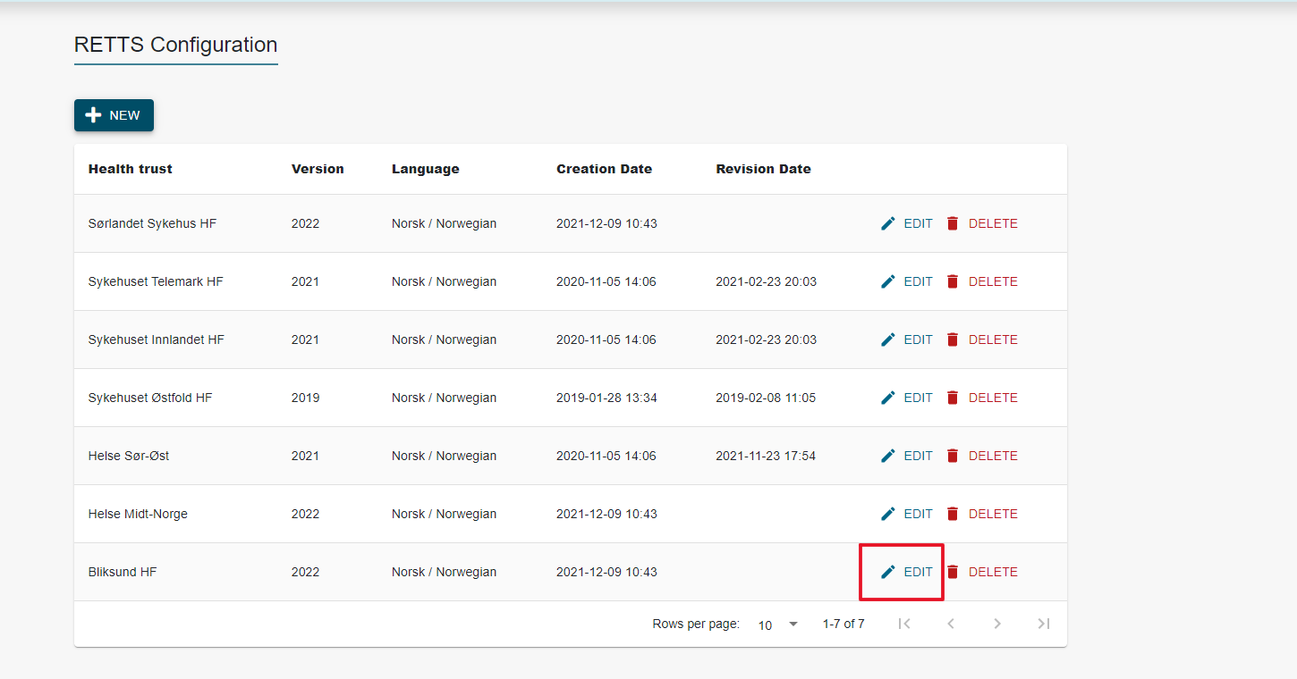This screenshot has height=679, width=1297.
Task: Click trash icon for Sykehuset Telemark HF
Action: pos(953,281)
